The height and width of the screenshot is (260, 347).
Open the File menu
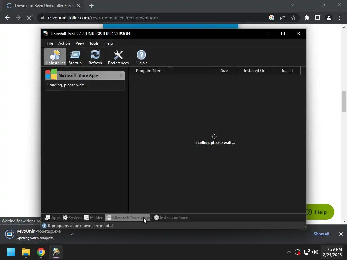[50, 43]
